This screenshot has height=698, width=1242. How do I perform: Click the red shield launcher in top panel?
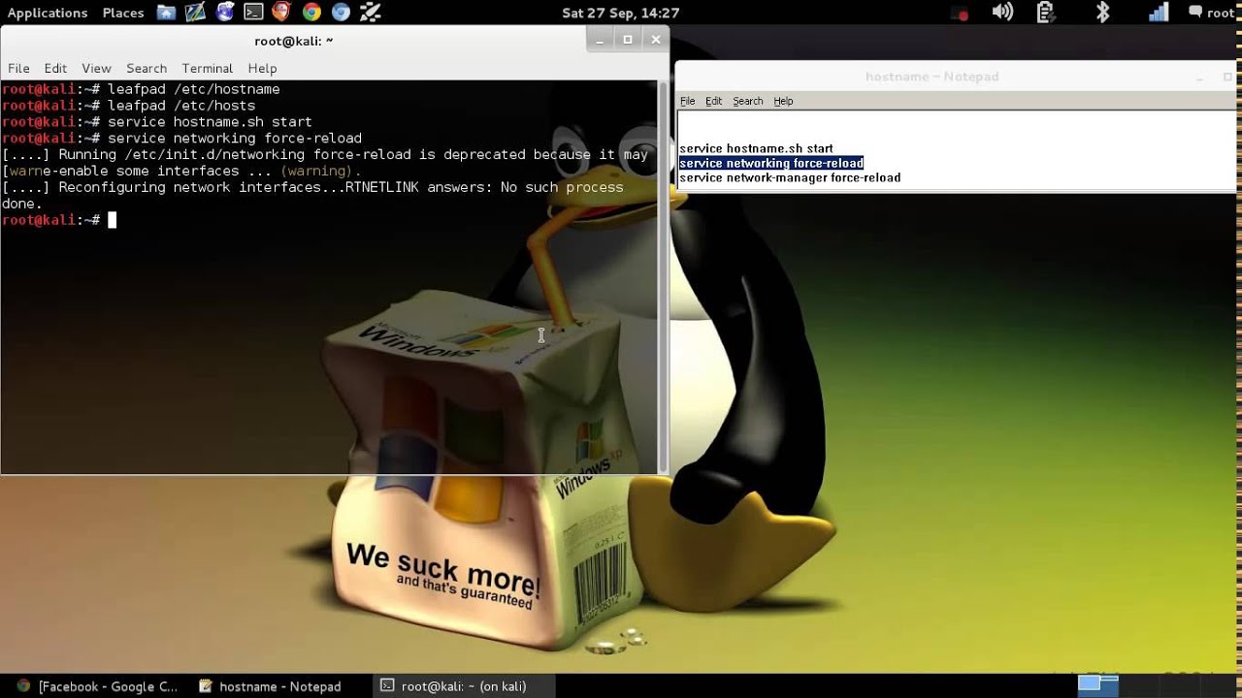pyautogui.click(x=281, y=13)
